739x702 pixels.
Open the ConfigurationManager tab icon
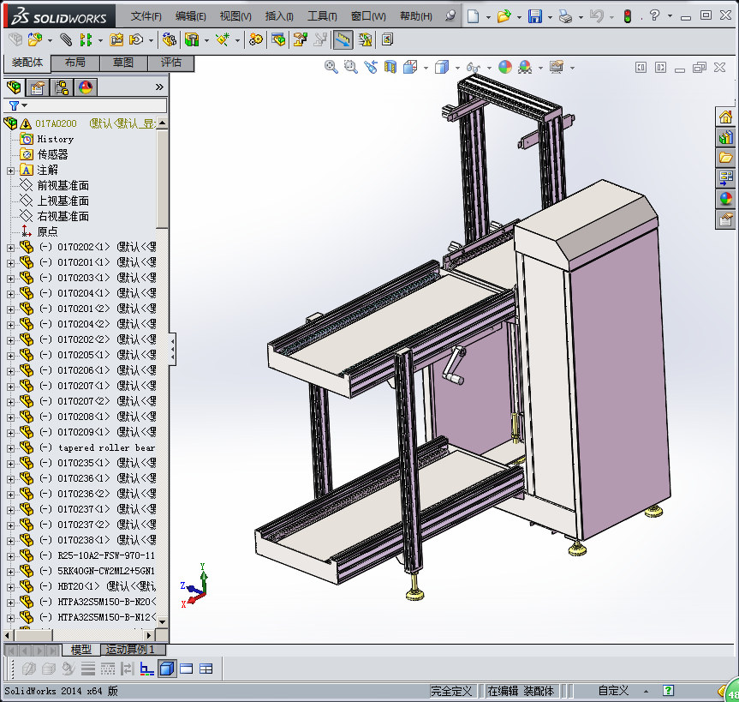(62, 87)
